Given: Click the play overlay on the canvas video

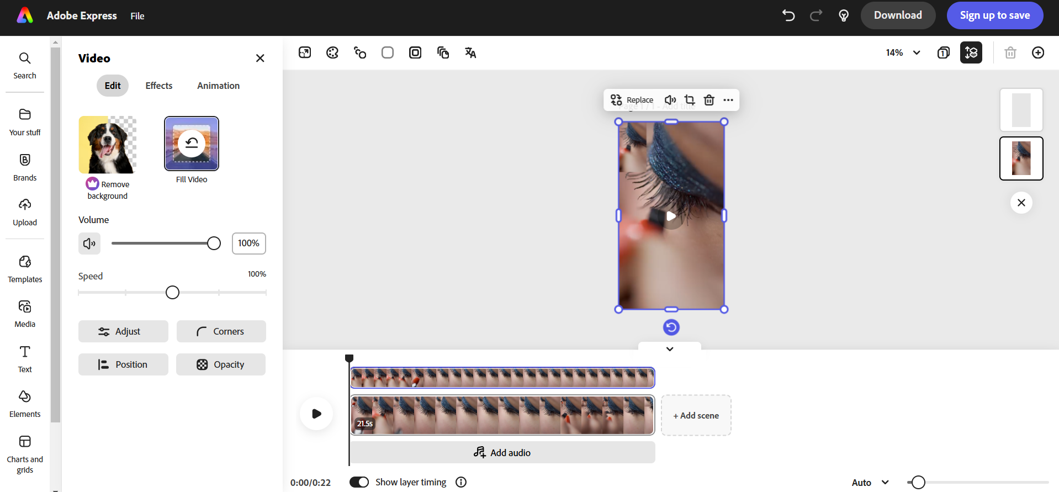Looking at the screenshot, I should pos(671,216).
